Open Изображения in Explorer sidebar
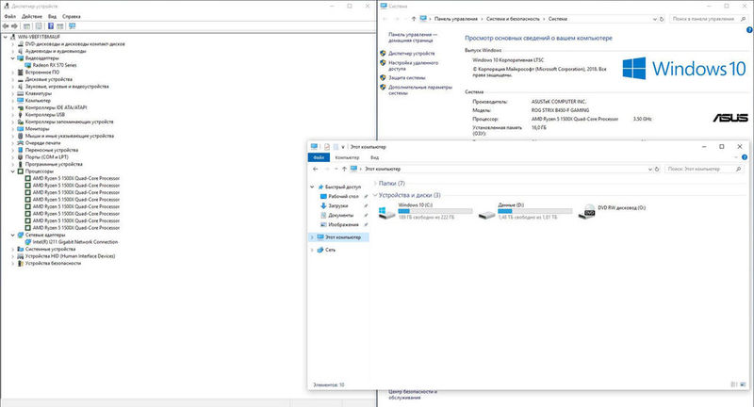Viewport: 754px width, 407px height. point(343,224)
